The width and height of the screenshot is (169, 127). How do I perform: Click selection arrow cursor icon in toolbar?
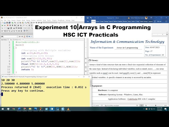click(x=2, y=28)
